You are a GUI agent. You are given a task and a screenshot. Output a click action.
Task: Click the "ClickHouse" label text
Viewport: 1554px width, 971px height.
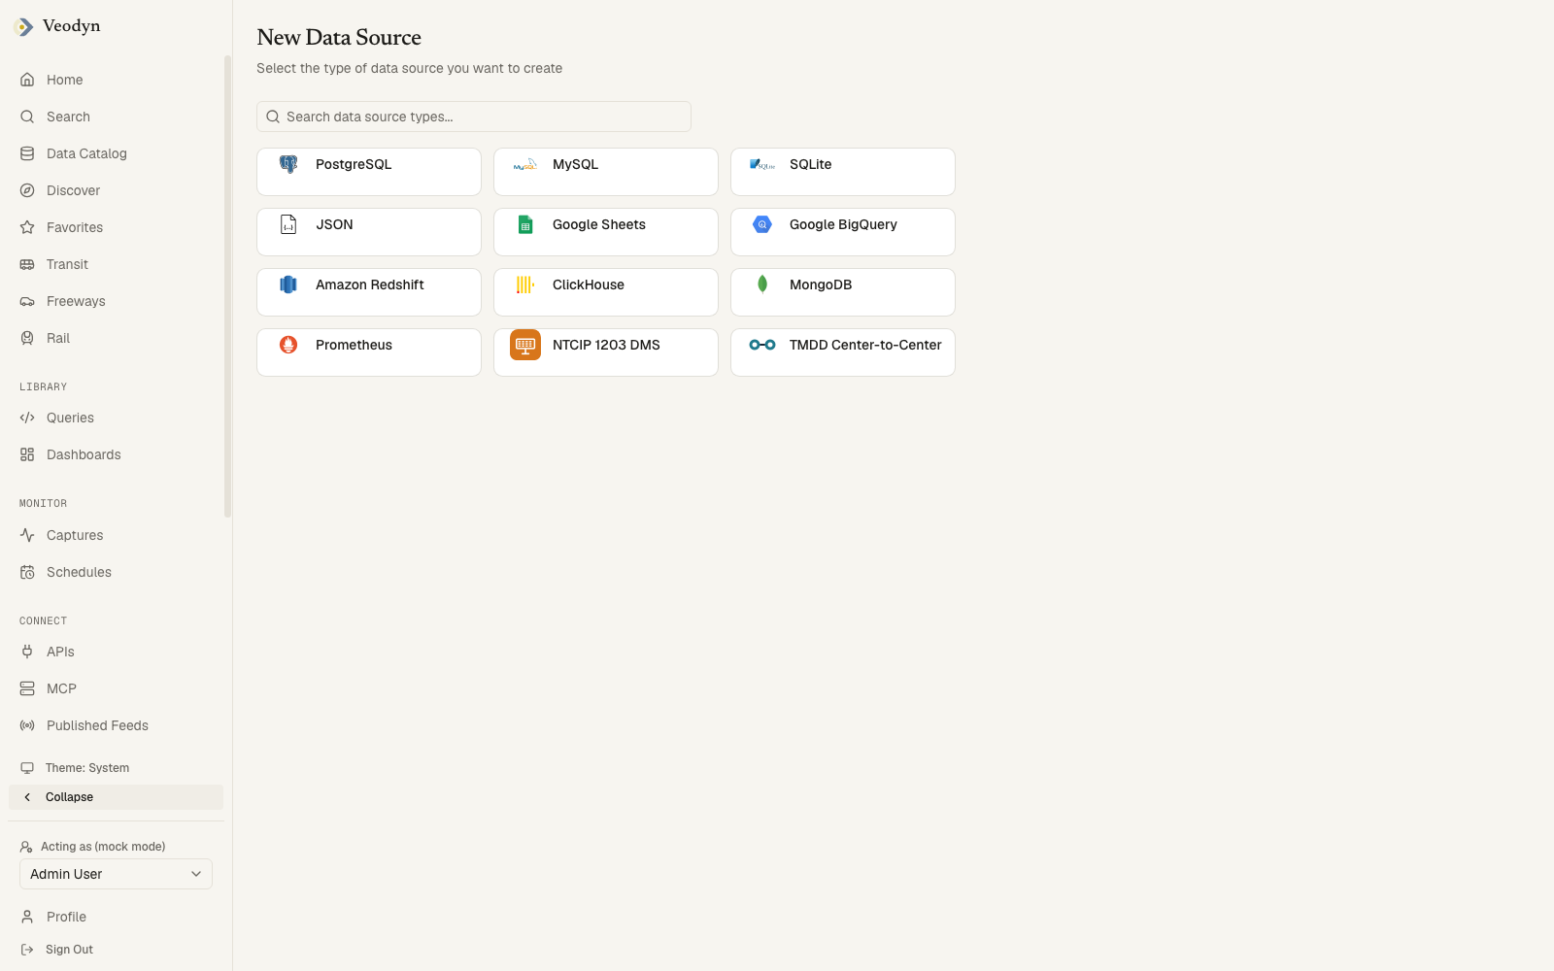click(589, 285)
